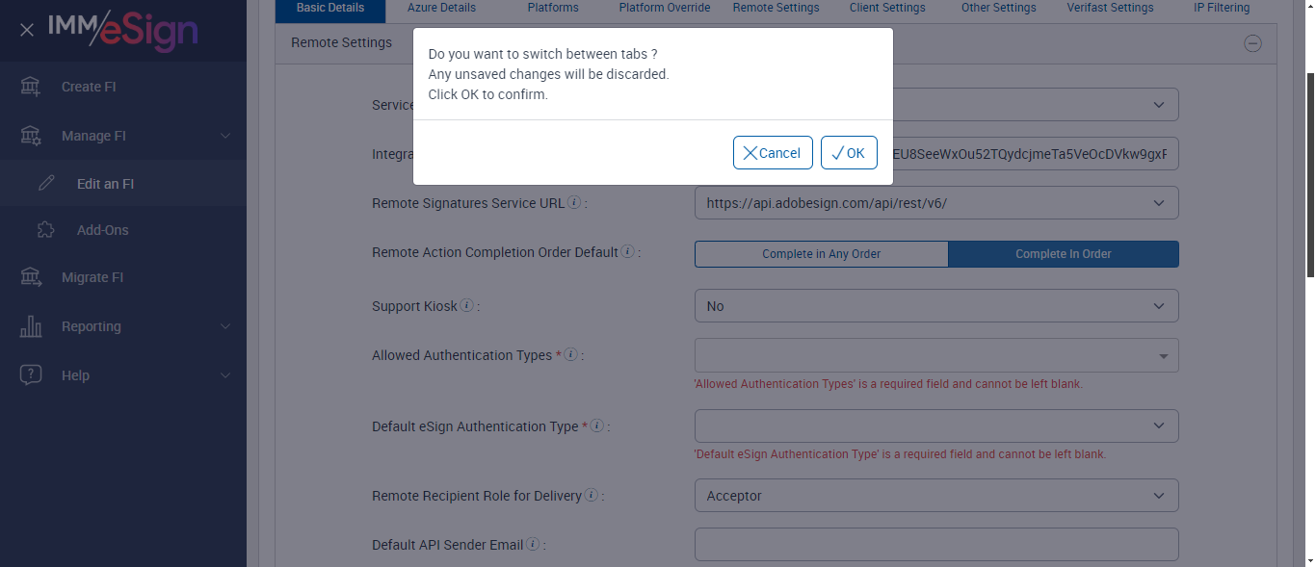Image resolution: width=1316 pixels, height=567 pixels.
Task: Select Complete in Any Order option
Action: [x=821, y=254]
